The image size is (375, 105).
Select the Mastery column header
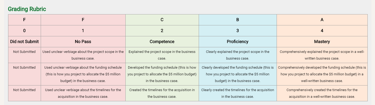click(322, 41)
